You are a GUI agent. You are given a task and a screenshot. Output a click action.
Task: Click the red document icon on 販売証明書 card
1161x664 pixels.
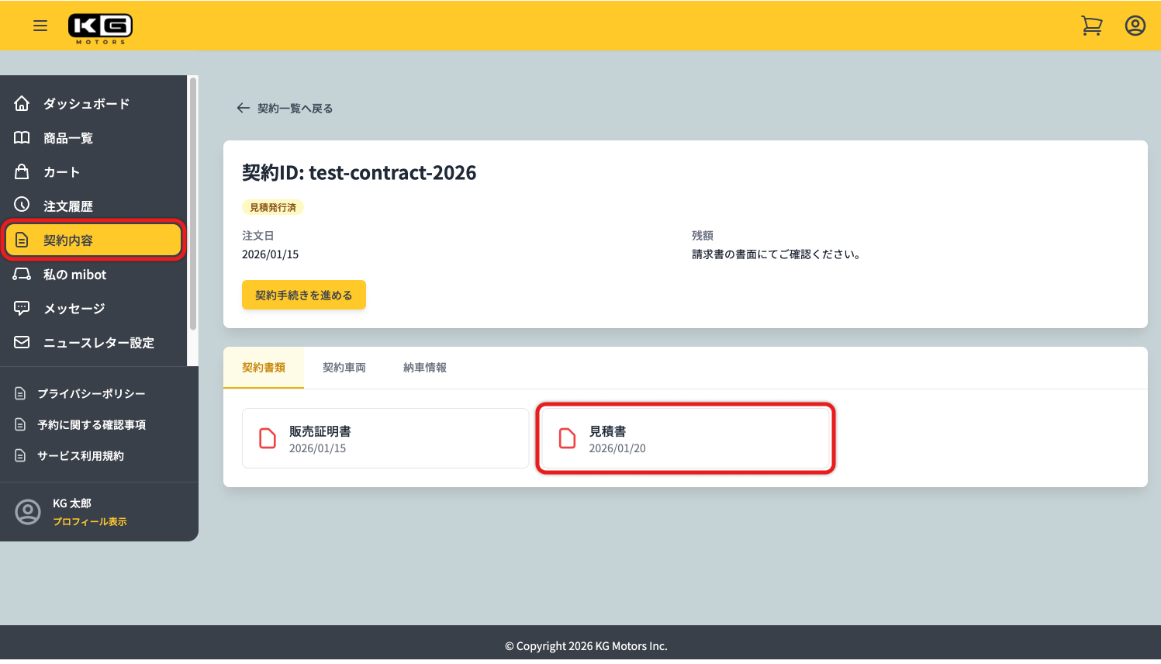tap(268, 437)
